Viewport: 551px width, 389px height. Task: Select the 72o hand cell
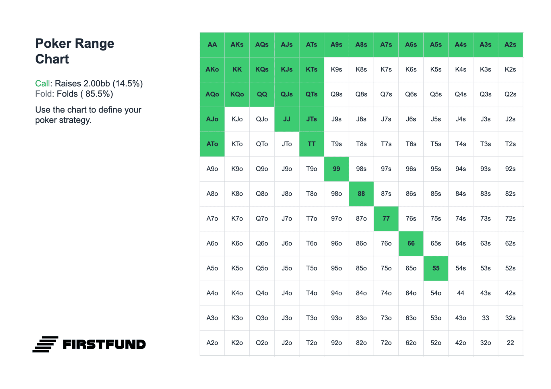pos(386,343)
